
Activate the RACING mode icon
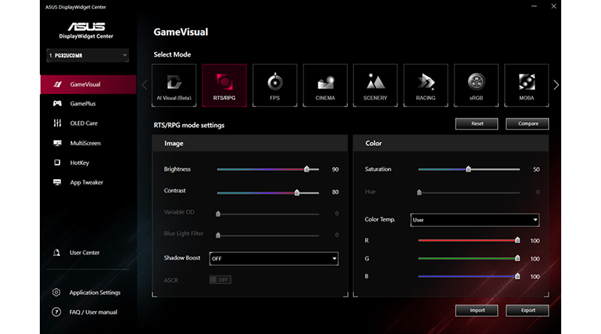tap(426, 85)
